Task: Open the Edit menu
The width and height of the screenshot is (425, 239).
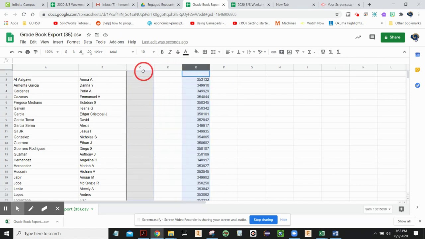Action: click(33, 42)
